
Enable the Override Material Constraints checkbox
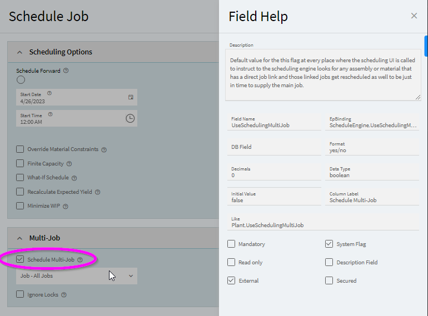point(20,149)
